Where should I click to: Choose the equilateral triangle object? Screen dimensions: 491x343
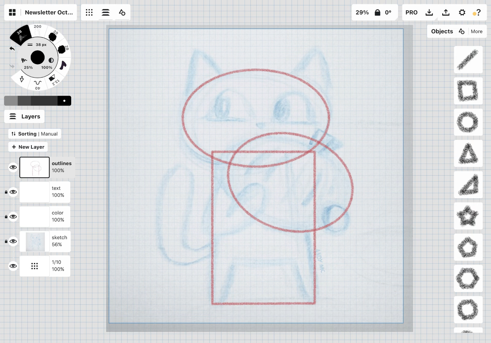(x=468, y=154)
